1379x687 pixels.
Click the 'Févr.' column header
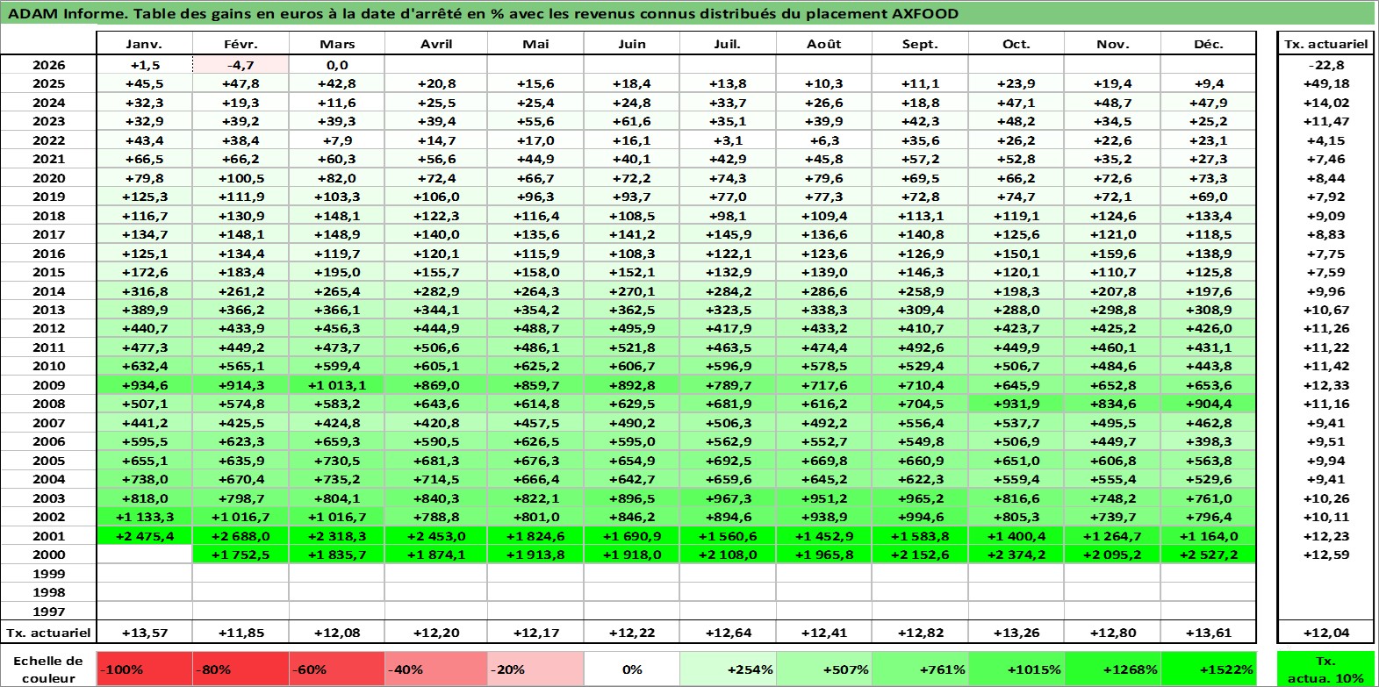[241, 44]
